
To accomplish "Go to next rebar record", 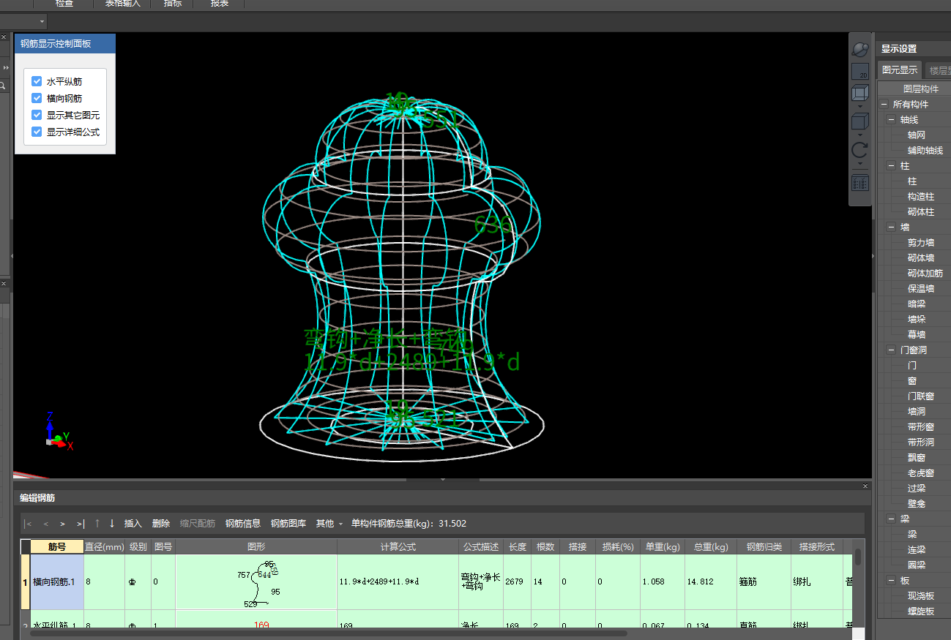I will pos(63,524).
